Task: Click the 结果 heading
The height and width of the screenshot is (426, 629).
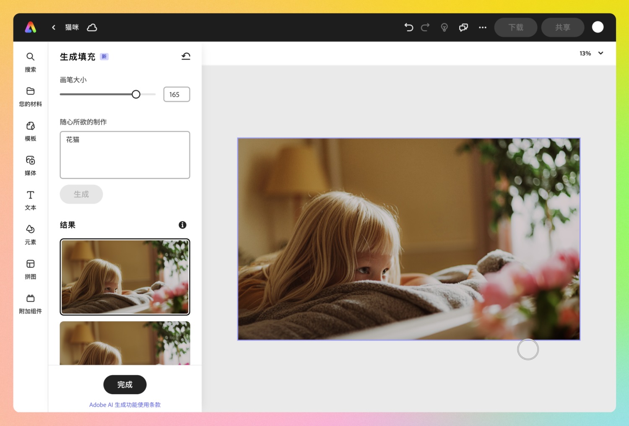Action: tap(68, 225)
